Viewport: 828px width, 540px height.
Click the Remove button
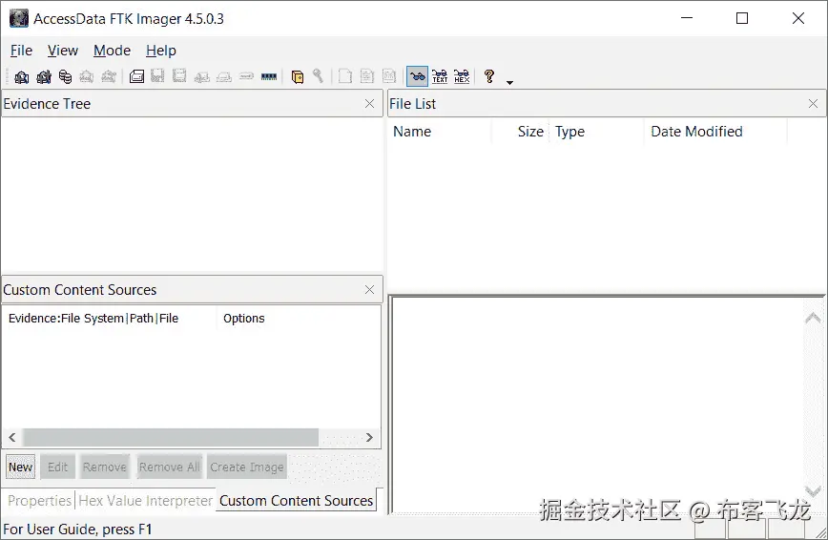[x=105, y=467]
